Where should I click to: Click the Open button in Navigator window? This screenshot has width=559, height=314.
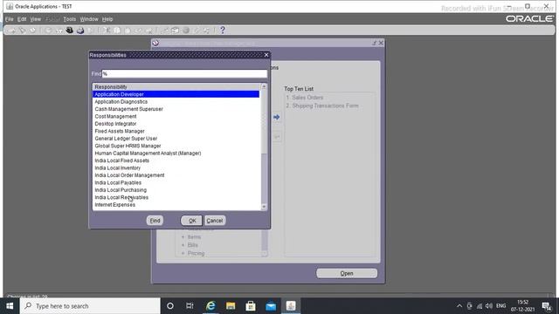(347, 273)
